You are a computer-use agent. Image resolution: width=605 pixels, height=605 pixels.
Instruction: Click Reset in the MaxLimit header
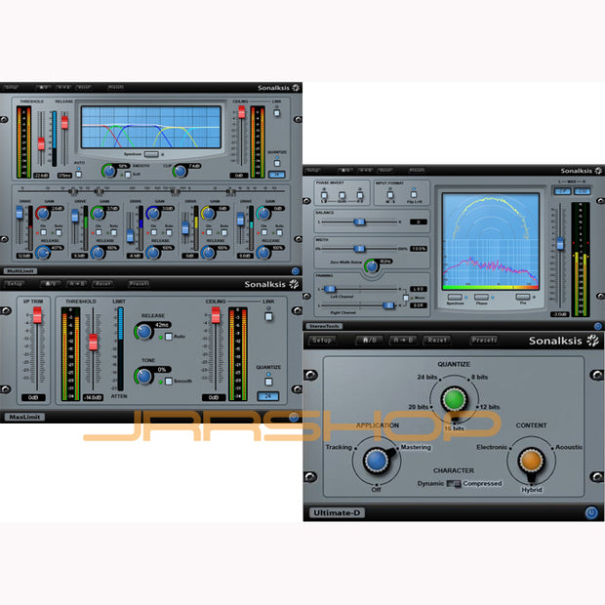click(x=102, y=284)
